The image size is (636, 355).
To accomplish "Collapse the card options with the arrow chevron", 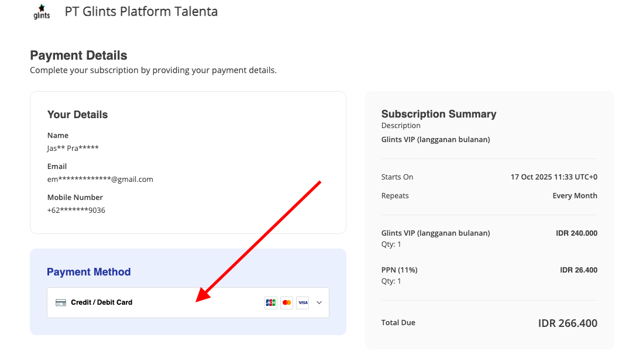I will coord(319,302).
